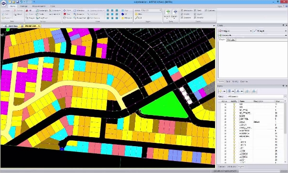
Task: Open the Measurement ribbon tab
Action: [x=39, y=6]
